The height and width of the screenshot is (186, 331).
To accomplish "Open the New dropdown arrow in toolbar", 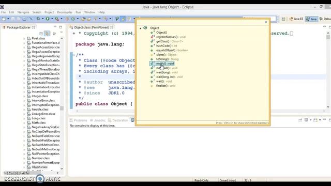I will coord(8,19).
